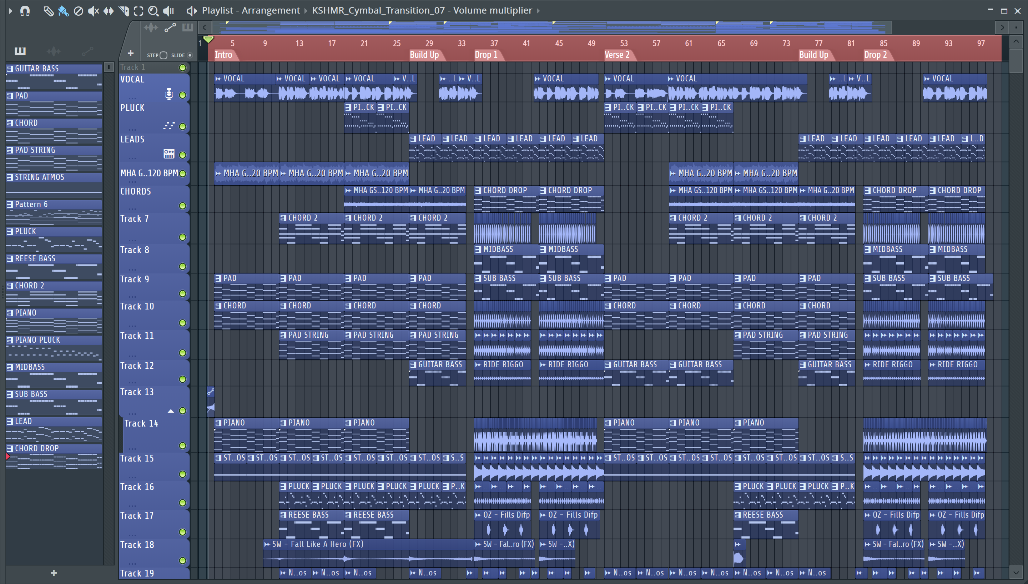Show patterns in the picker panel
The image size is (1028, 584).
click(20, 51)
